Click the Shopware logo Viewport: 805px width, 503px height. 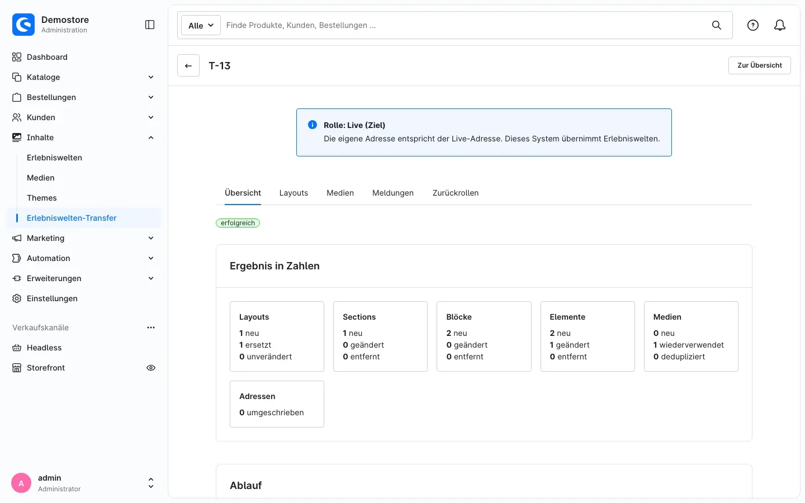click(23, 25)
